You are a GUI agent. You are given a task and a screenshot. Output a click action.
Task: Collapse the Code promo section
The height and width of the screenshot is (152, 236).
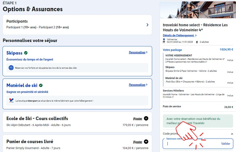[232, 134]
